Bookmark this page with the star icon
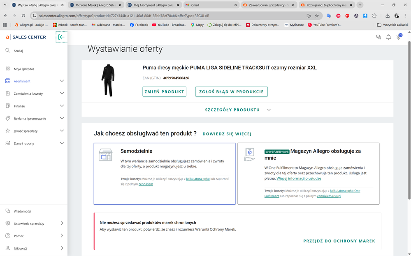The image size is (411, 256). click(317, 16)
